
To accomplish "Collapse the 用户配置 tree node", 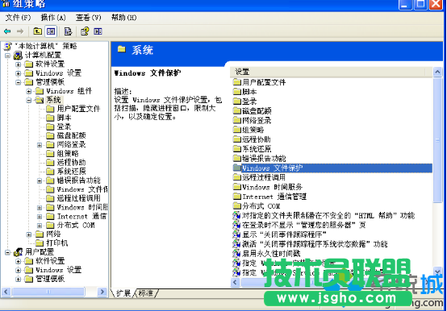I will point(8,252).
